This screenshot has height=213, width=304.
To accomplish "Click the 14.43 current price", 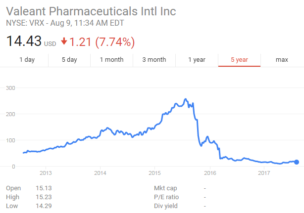I will (23, 42).
